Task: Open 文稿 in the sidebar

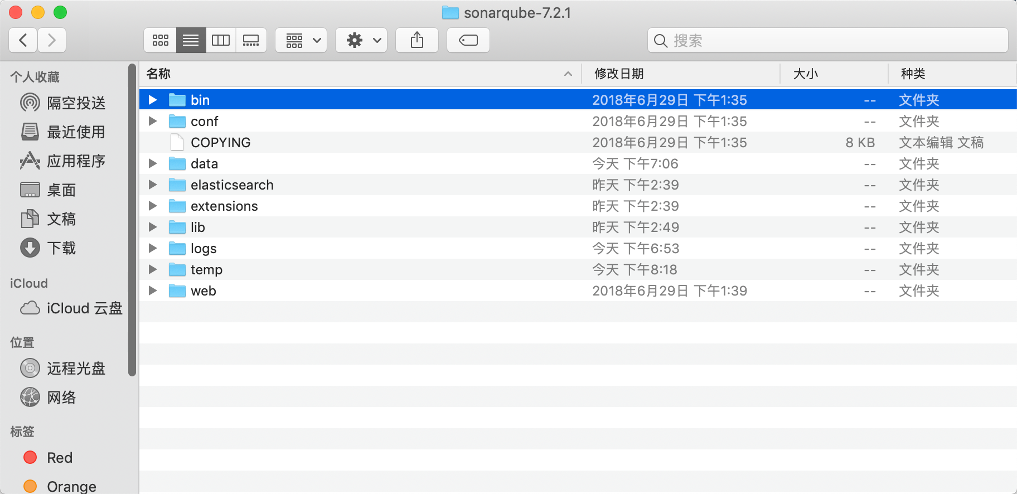Action: [x=48, y=219]
